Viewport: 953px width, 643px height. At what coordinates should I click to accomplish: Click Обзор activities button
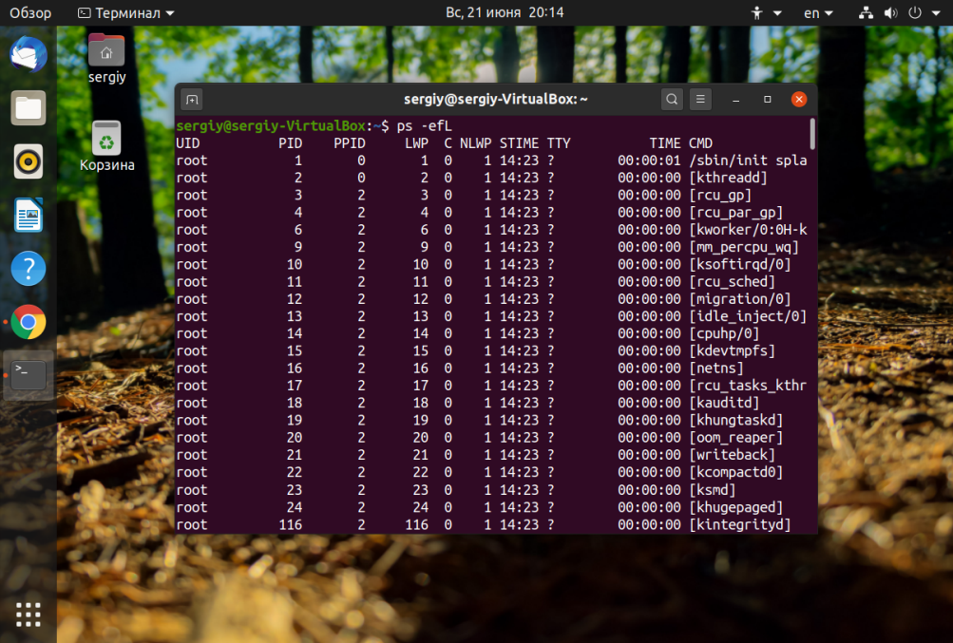[x=30, y=12]
